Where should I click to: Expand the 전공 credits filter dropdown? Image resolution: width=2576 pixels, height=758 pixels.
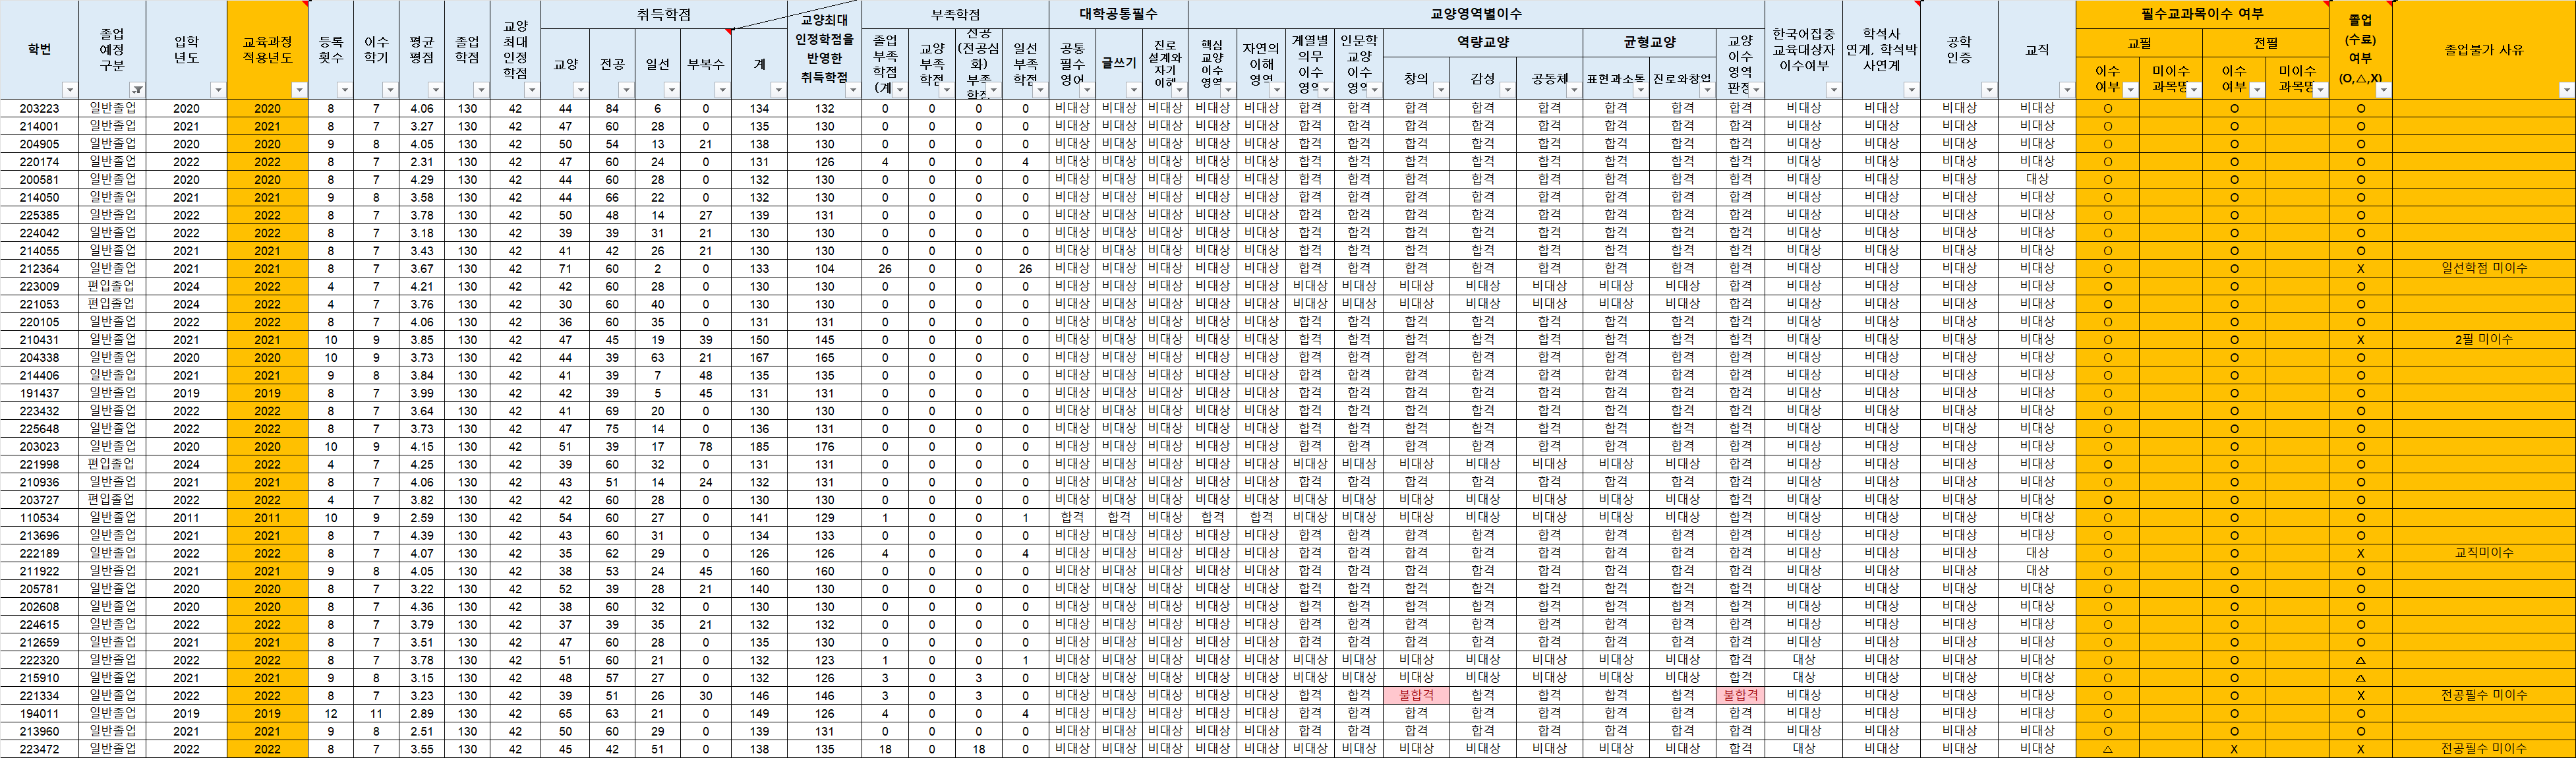click(625, 90)
